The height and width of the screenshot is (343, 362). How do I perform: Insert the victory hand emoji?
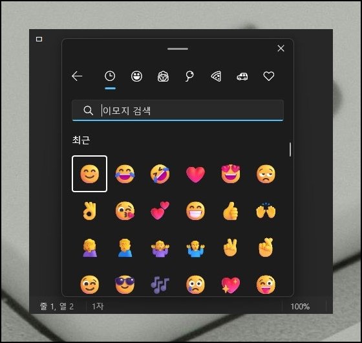click(x=230, y=248)
